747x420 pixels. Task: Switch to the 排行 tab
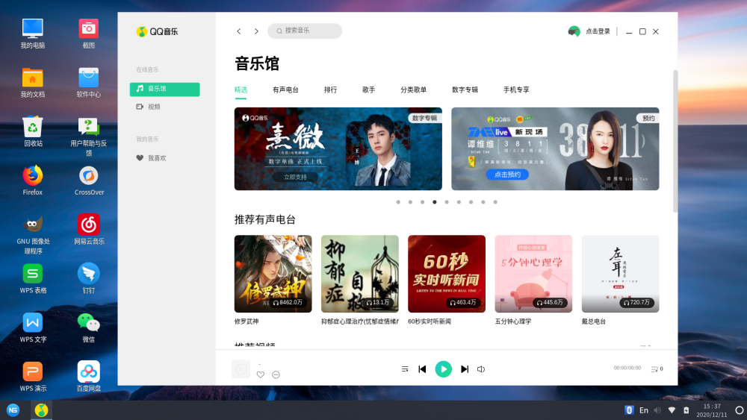pos(330,90)
